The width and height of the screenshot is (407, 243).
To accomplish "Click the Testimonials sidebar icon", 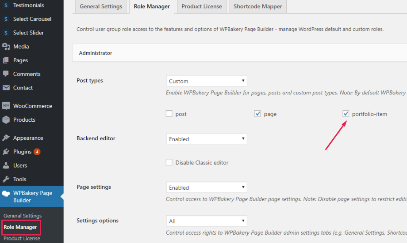I will (x=6, y=5).
